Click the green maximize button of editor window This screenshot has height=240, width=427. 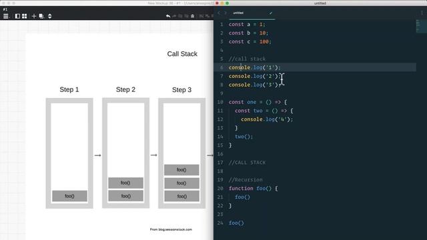click(x=227, y=3)
